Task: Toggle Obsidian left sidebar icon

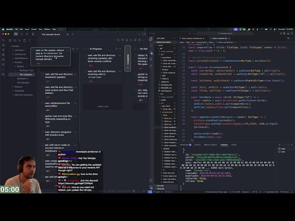Action: click(x=34, y=34)
